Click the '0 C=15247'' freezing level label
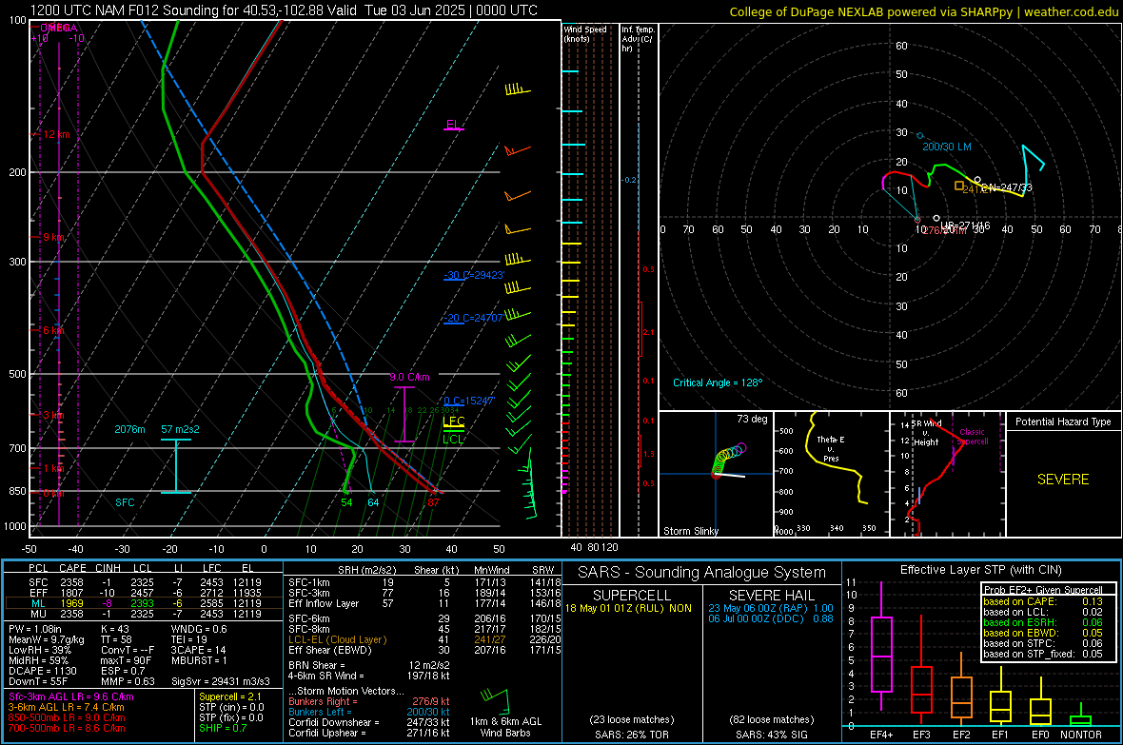 click(469, 402)
